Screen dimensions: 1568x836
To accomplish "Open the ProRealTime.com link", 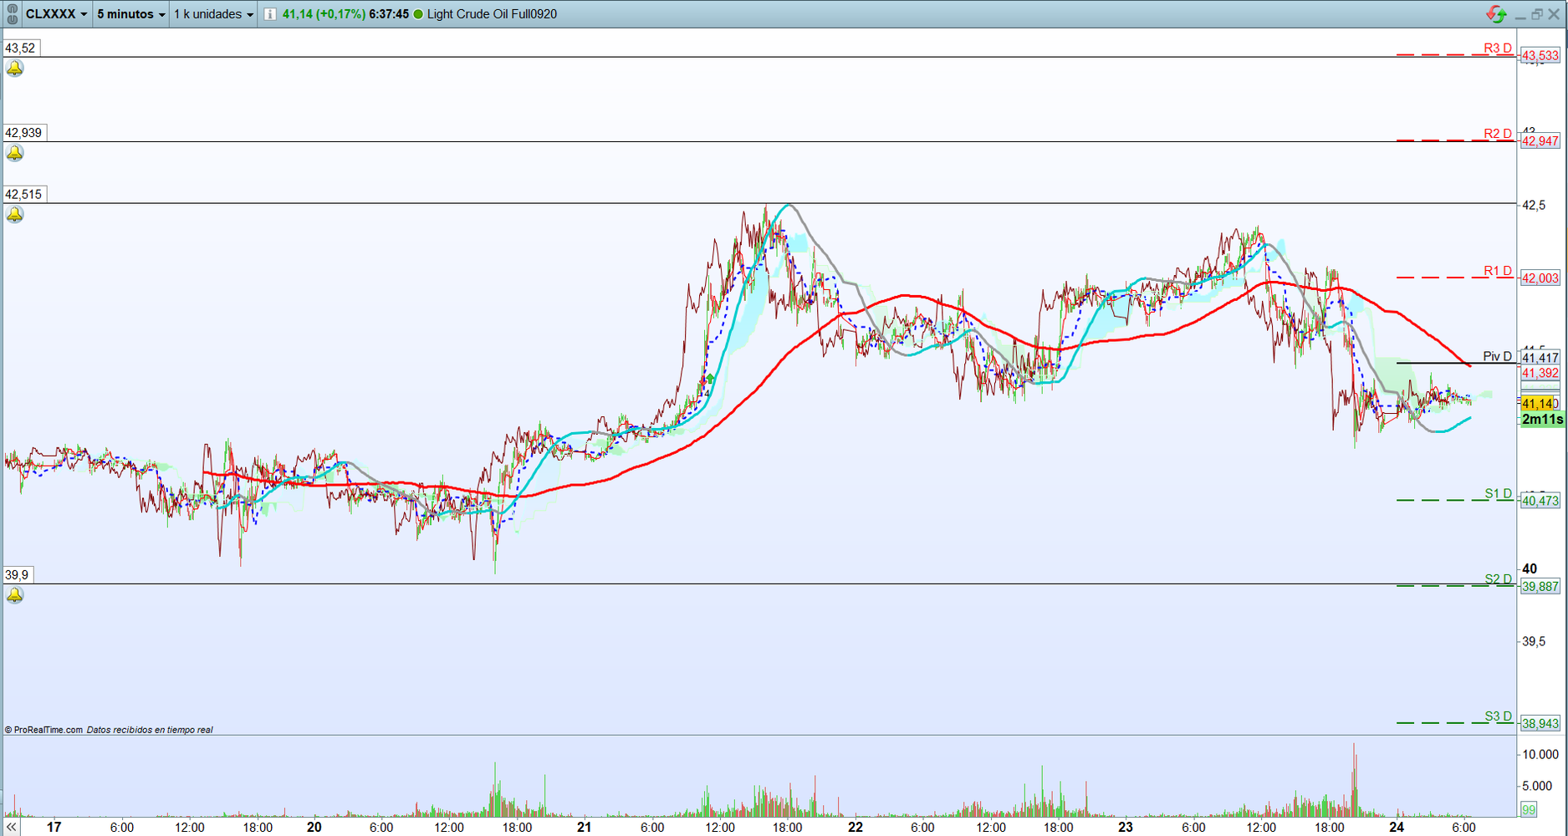I will [x=49, y=730].
